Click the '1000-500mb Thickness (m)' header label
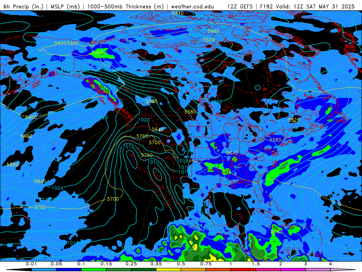The image size is (362, 272). (x=126, y=6)
